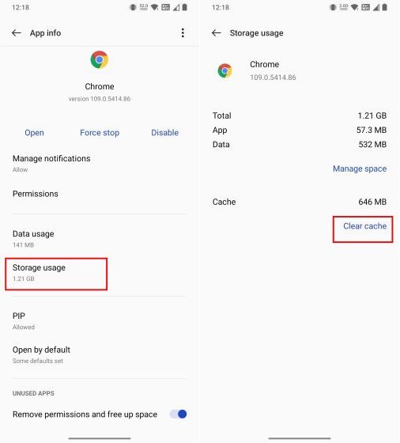Force stop Chrome
400x443 pixels.
[x=100, y=133]
